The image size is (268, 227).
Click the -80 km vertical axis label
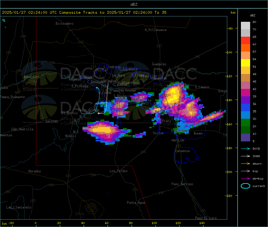230,28
